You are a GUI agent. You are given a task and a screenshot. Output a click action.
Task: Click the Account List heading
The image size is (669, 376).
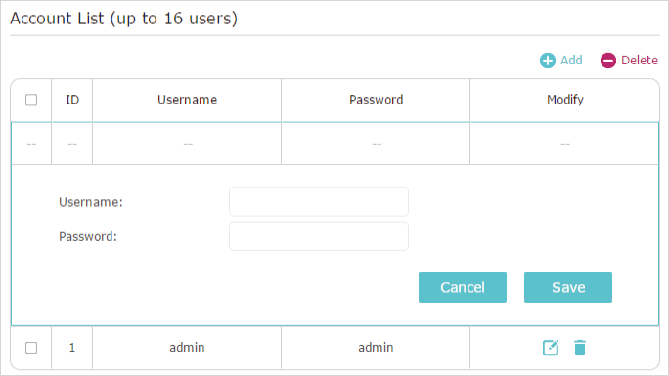click(x=124, y=19)
